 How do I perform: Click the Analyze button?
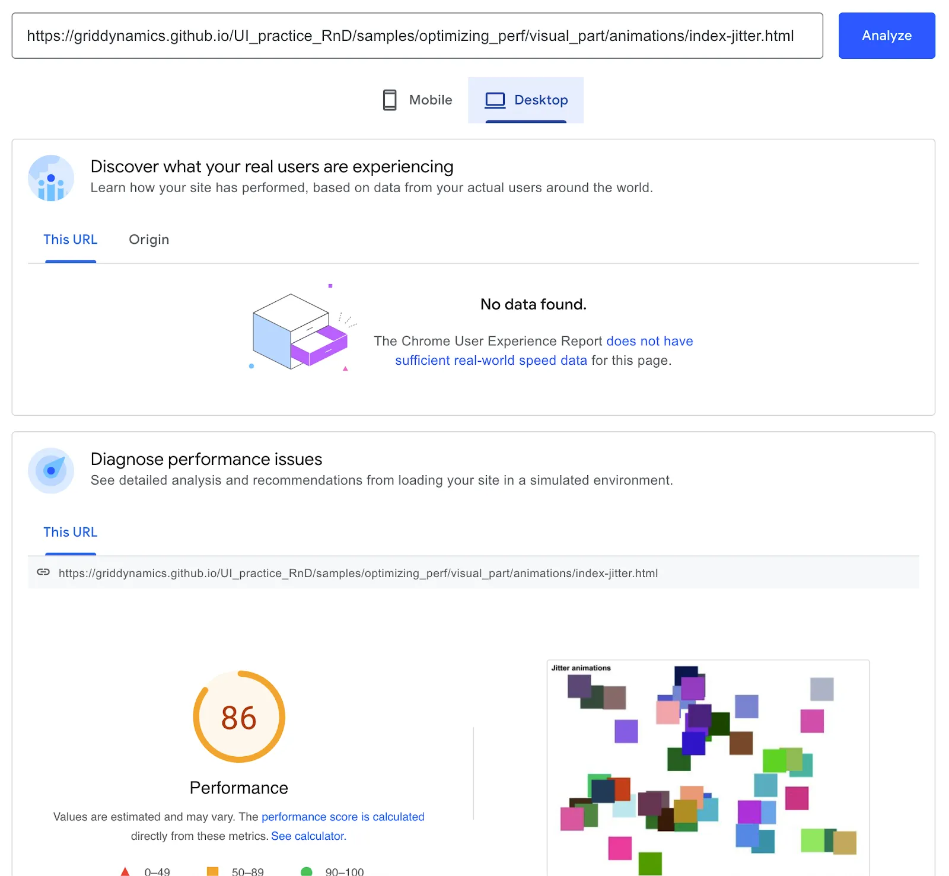click(886, 36)
